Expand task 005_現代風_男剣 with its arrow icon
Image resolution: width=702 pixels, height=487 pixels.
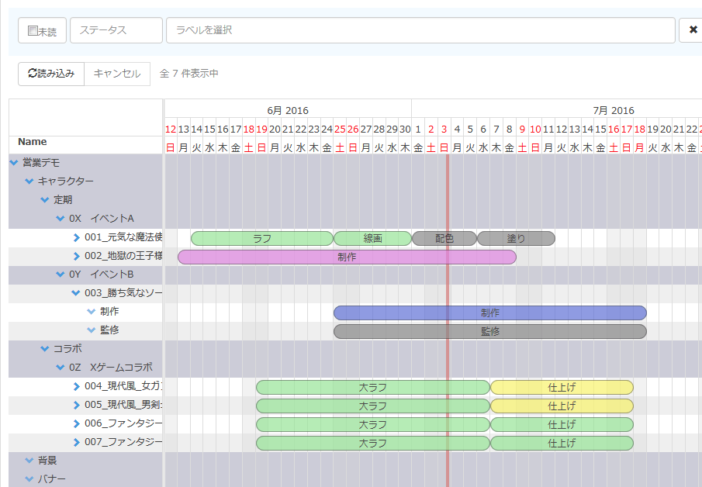tap(76, 406)
